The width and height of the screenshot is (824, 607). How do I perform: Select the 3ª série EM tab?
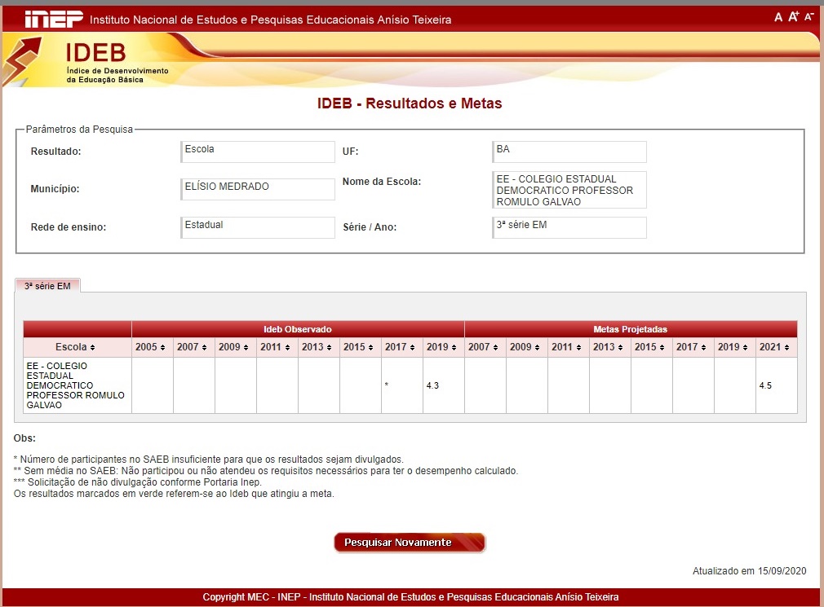tap(47, 286)
